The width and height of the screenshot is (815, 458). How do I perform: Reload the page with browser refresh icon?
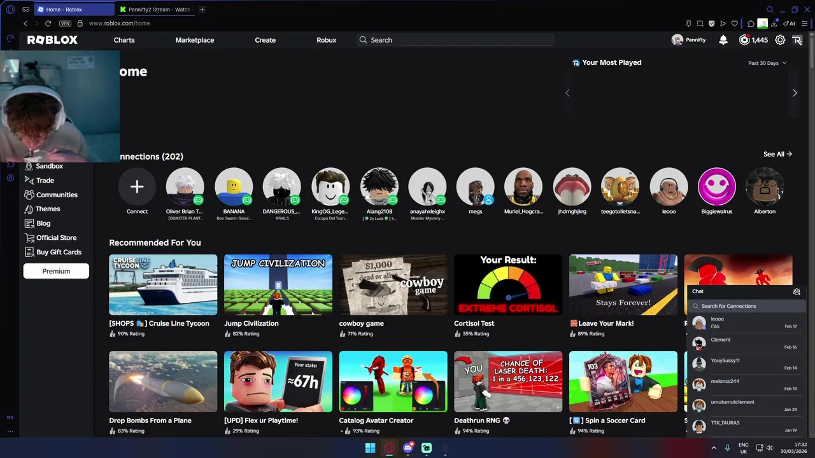point(48,24)
